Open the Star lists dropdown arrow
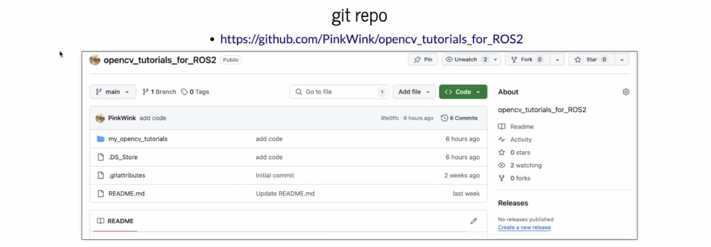 tap(622, 60)
